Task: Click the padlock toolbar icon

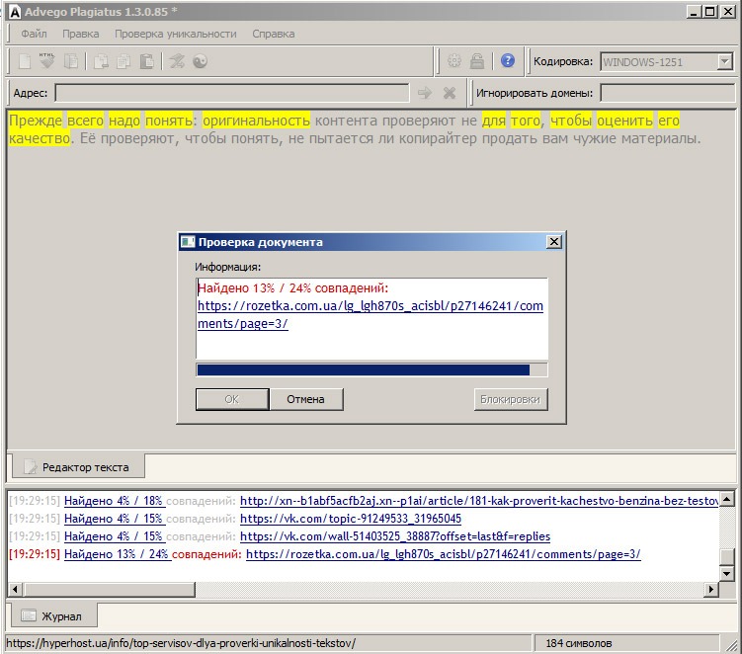Action: click(x=477, y=61)
